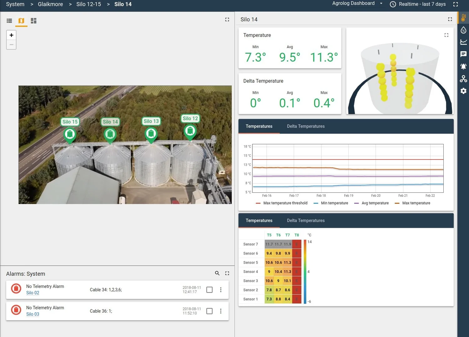
Task: Open settings via the gear icon
Action: [x=463, y=91]
